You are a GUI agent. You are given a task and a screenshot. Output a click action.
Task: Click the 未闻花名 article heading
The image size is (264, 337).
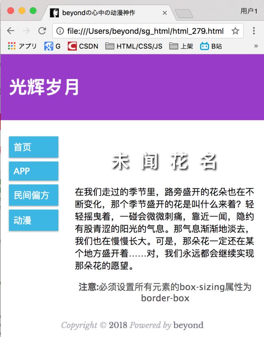164,161
